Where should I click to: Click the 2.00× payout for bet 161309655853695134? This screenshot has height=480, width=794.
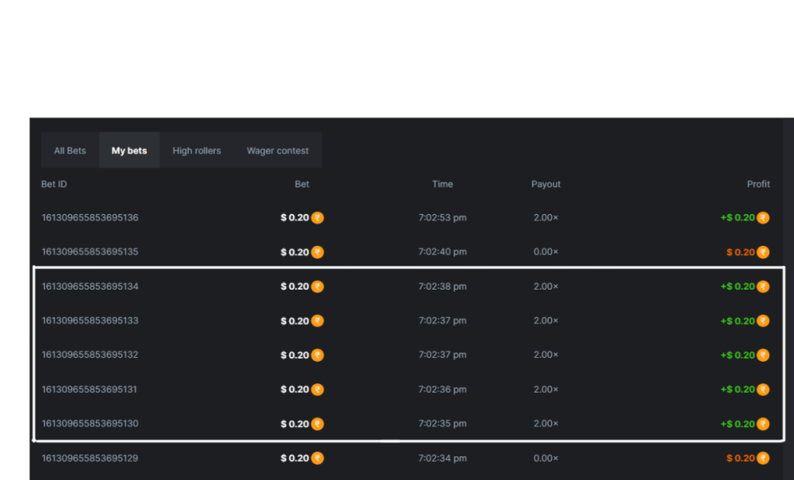[x=545, y=286]
